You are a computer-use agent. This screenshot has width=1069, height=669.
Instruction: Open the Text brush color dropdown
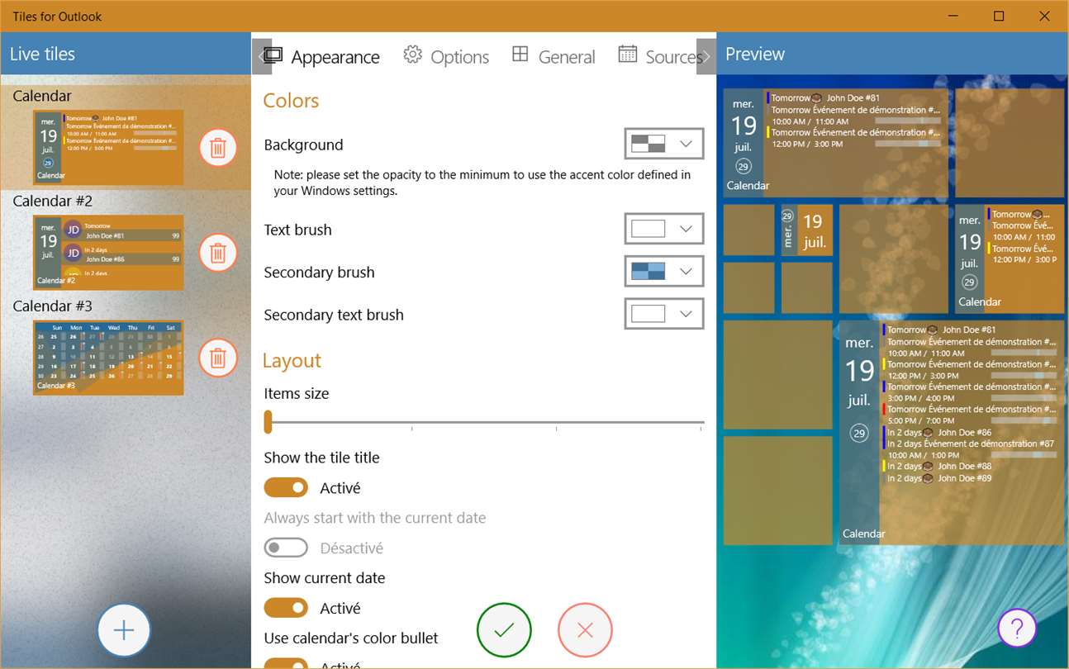tap(664, 229)
